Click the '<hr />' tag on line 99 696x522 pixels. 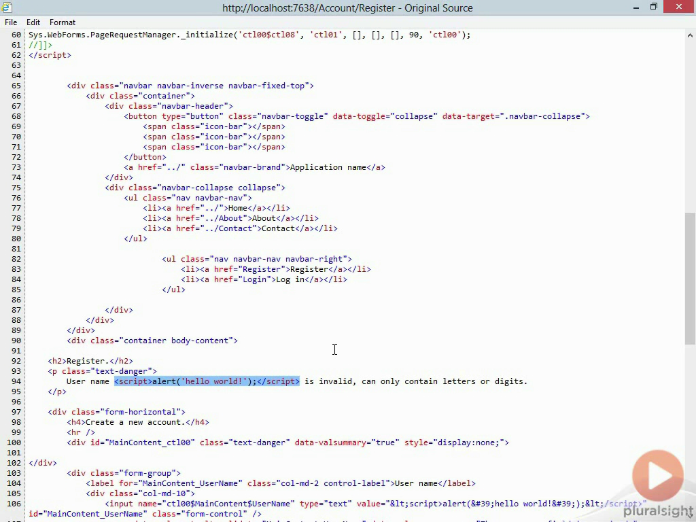click(81, 432)
